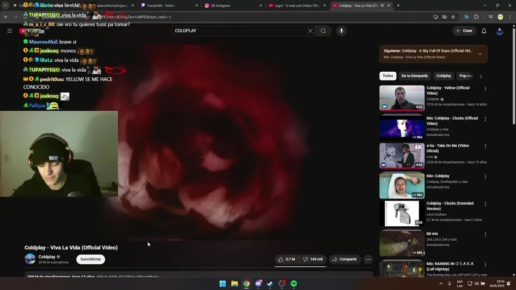Click the search magnifier button
The height and width of the screenshot is (290, 516).
point(323,31)
